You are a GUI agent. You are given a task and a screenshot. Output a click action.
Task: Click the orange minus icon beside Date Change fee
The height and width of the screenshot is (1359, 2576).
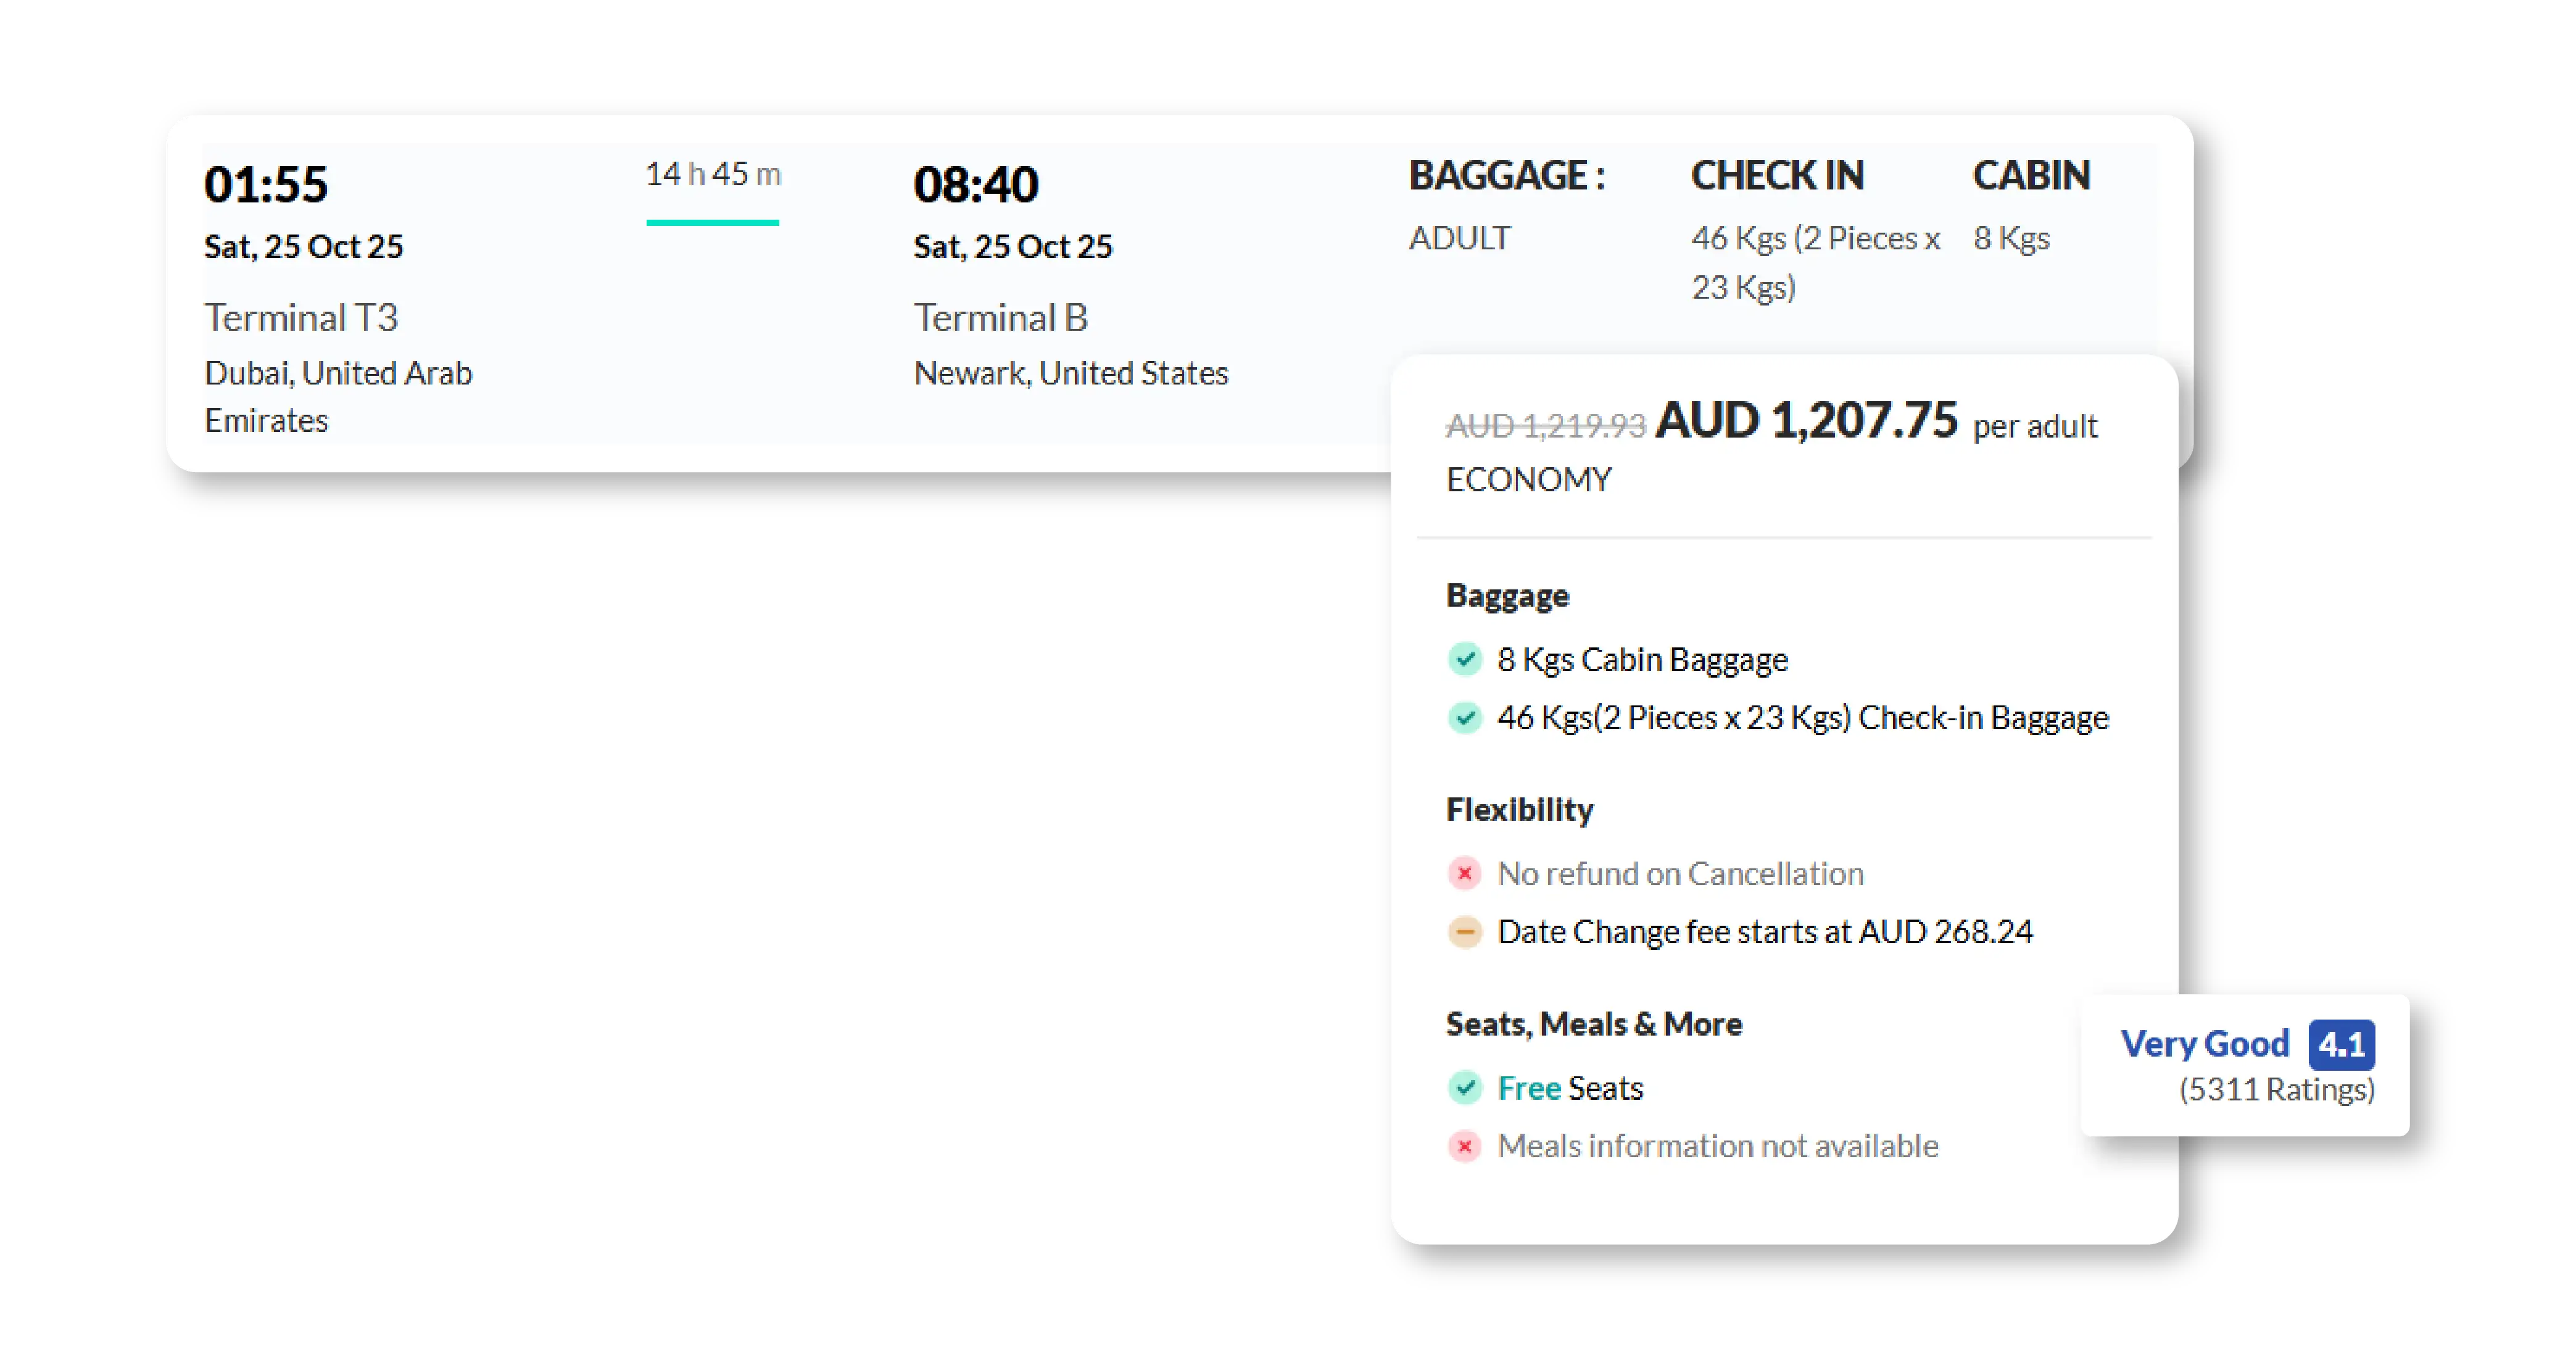pos(1465,932)
